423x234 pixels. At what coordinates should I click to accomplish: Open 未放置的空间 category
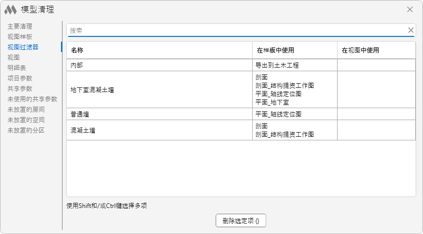tap(26, 120)
